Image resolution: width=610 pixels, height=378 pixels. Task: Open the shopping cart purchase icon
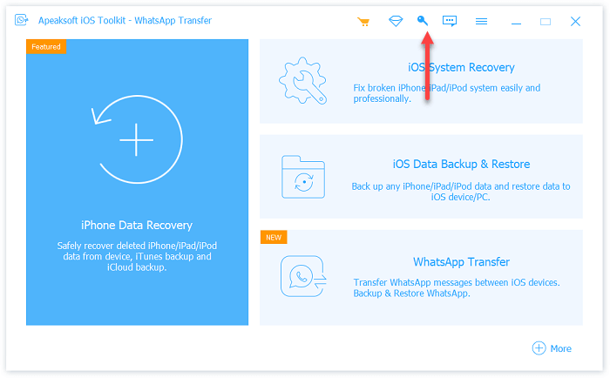tap(363, 22)
